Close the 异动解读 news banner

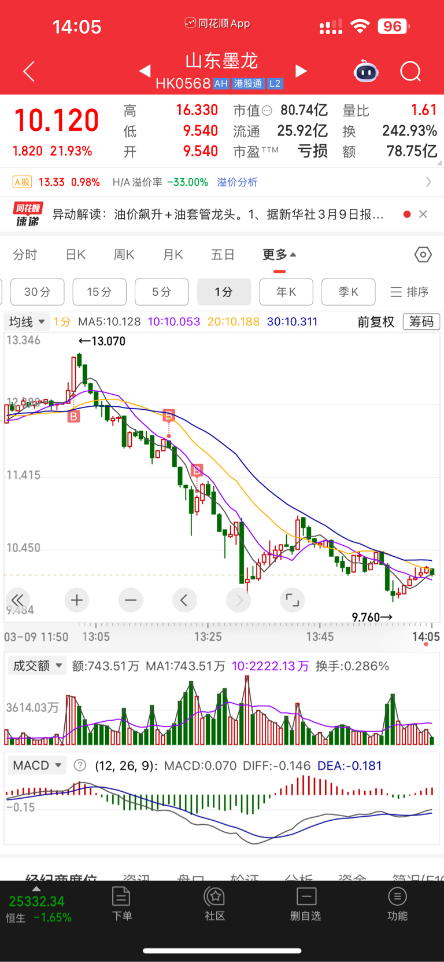coord(423,214)
